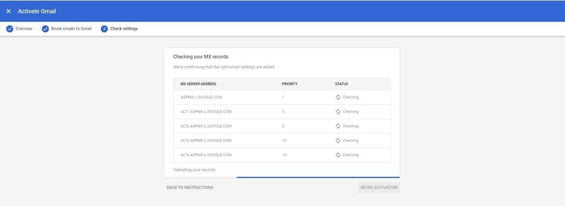Click the checking spinner icon for ALT3.ASPMX.L.GOOGLE.COM

tap(338, 140)
